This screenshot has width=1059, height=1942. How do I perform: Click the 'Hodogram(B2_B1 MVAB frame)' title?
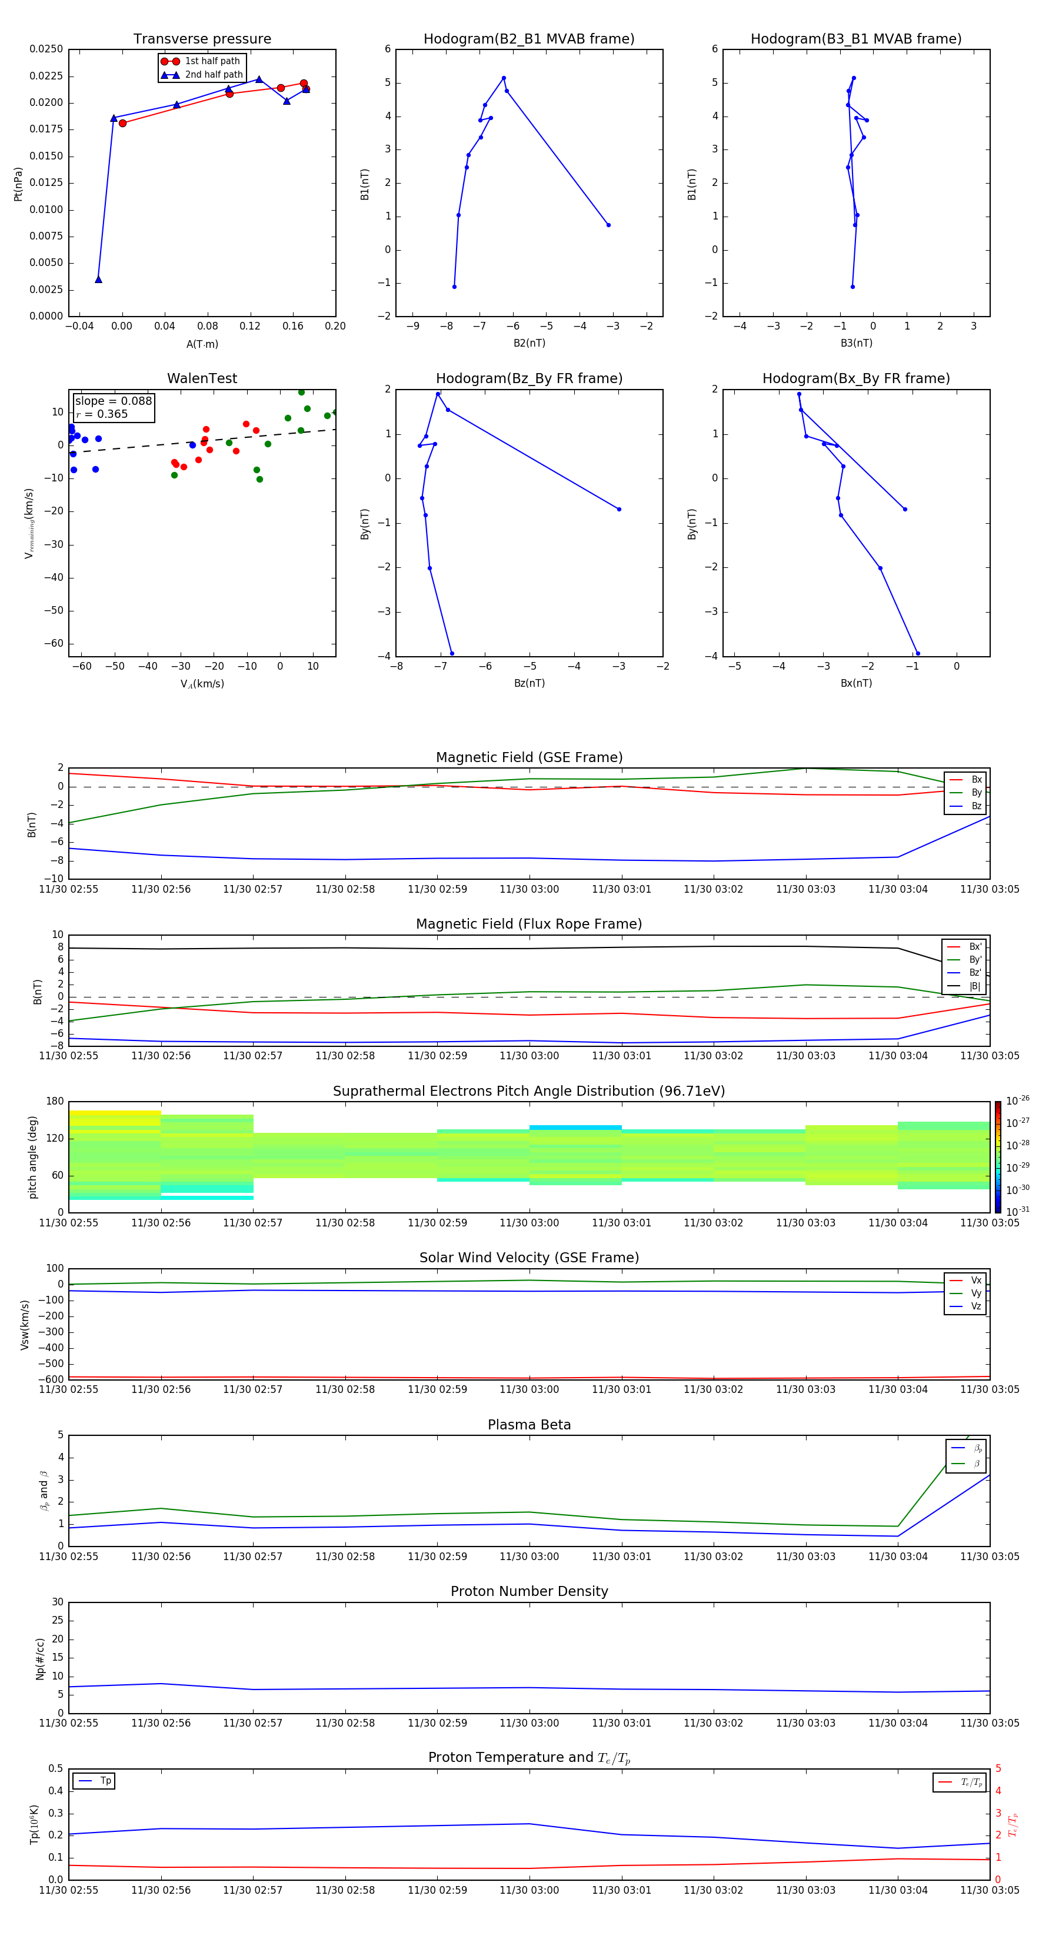tap(529, 39)
